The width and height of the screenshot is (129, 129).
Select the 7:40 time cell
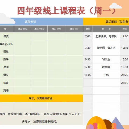[88, 48]
